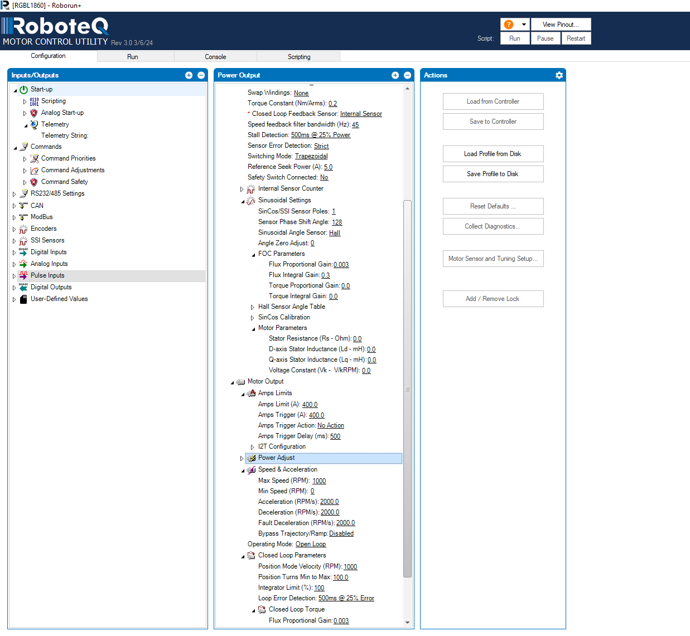Collapse all nodes in Inputs/Outputs panel
Screen dimensions: 690x636
click(201, 75)
